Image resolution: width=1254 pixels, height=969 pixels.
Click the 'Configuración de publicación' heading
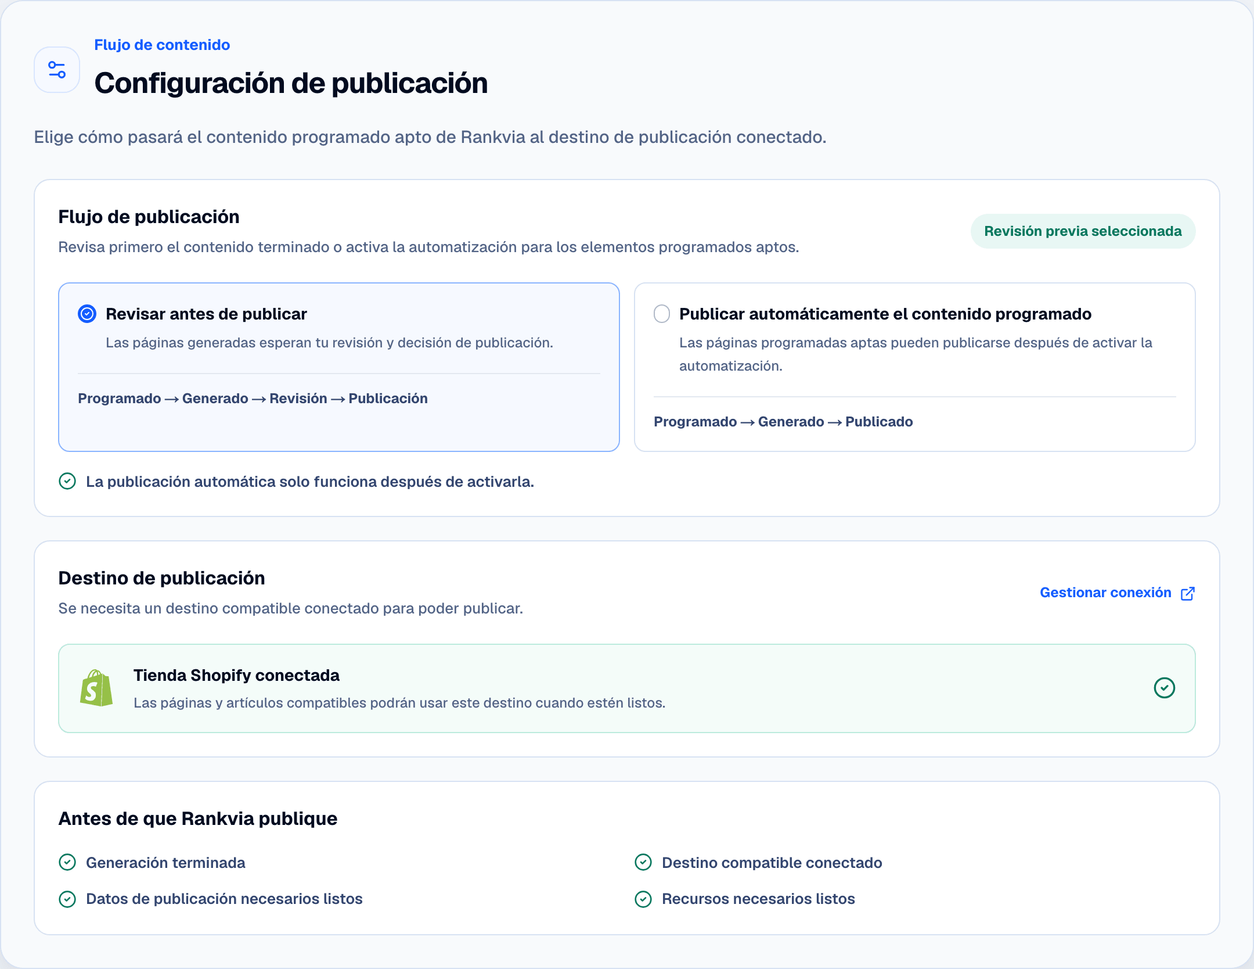click(291, 82)
